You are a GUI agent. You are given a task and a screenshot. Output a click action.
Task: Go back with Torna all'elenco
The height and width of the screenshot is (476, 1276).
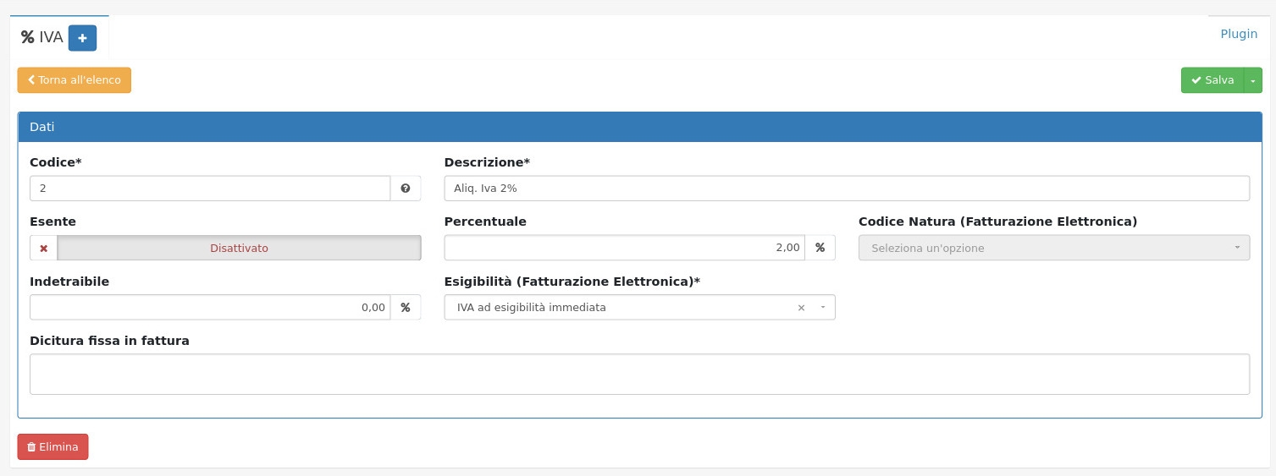point(75,80)
